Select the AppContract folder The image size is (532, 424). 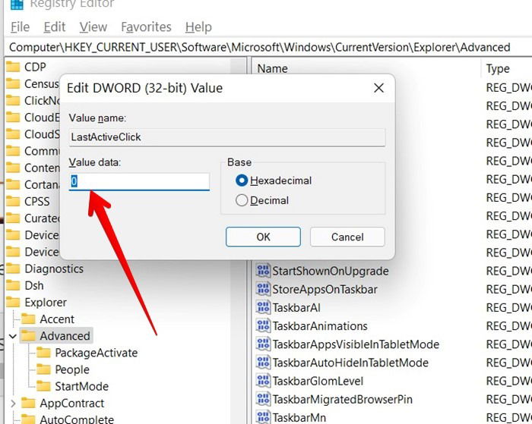[72, 404]
